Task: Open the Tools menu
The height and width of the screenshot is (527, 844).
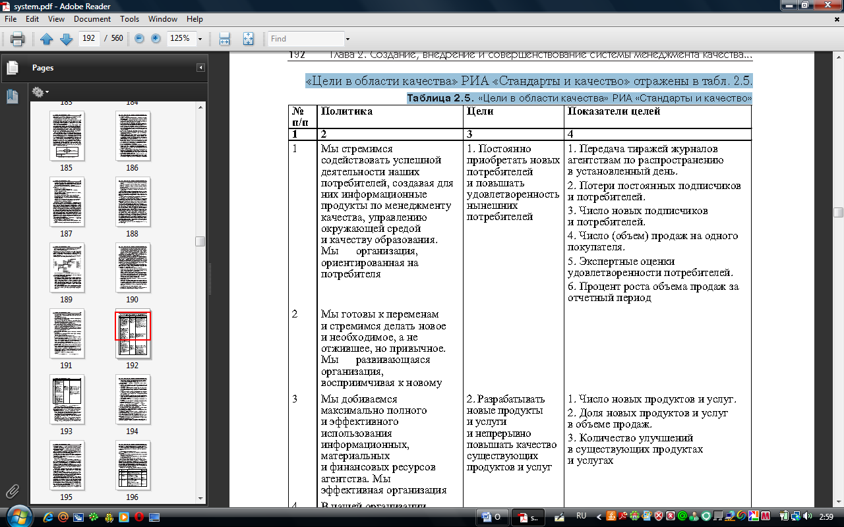Action: [x=130, y=19]
